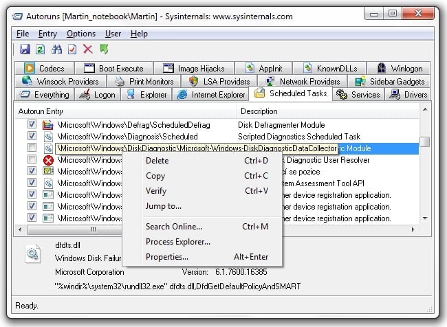Switch to the KnownDLLs tab

click(x=329, y=69)
